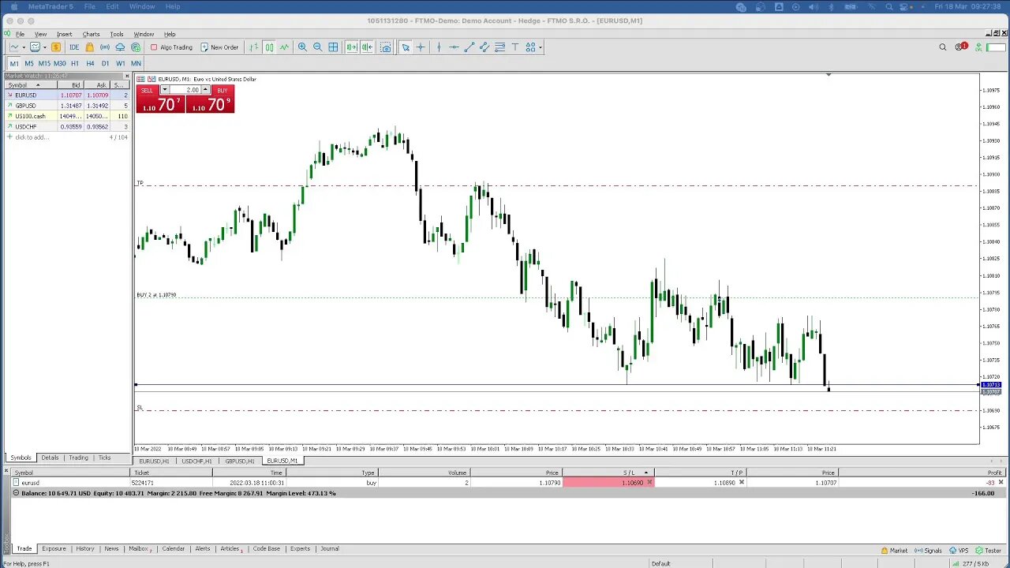The height and width of the screenshot is (568, 1010).
Task: Select the US100.cash symbol row
Action: [67, 116]
